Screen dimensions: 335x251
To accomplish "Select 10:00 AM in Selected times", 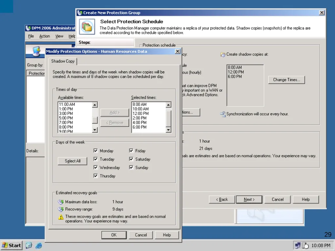I will pos(140,109).
